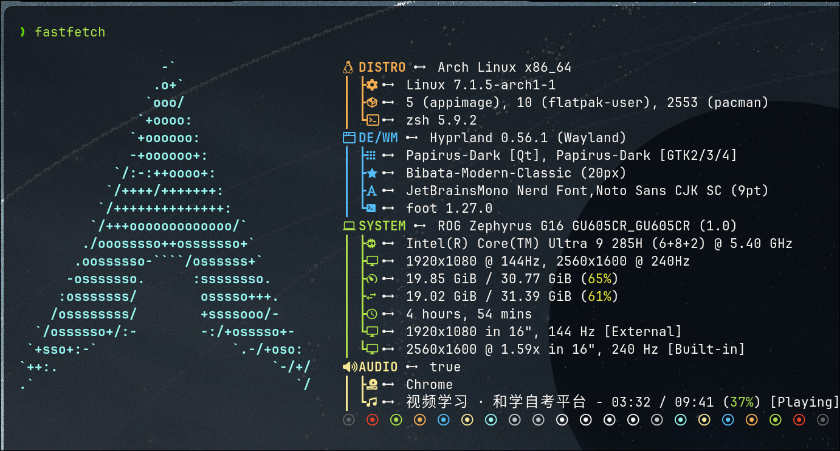Click the terminal icon beside foot 1.27.0

(x=372, y=208)
